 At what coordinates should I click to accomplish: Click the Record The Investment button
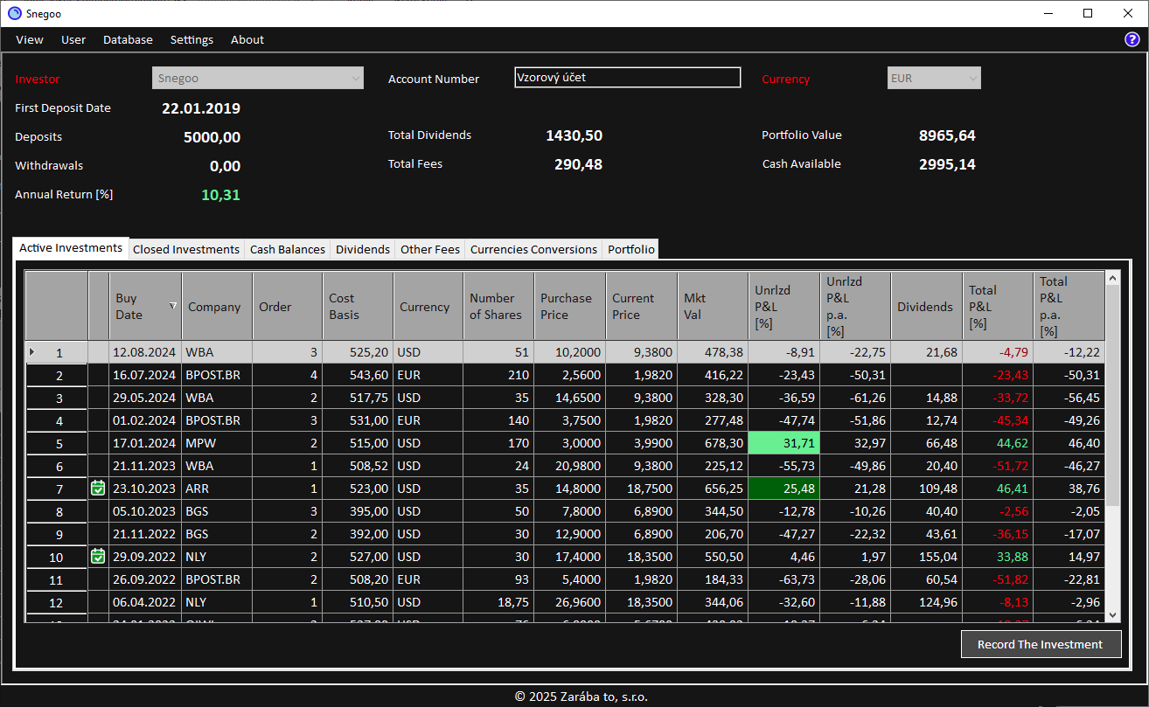click(x=1041, y=644)
